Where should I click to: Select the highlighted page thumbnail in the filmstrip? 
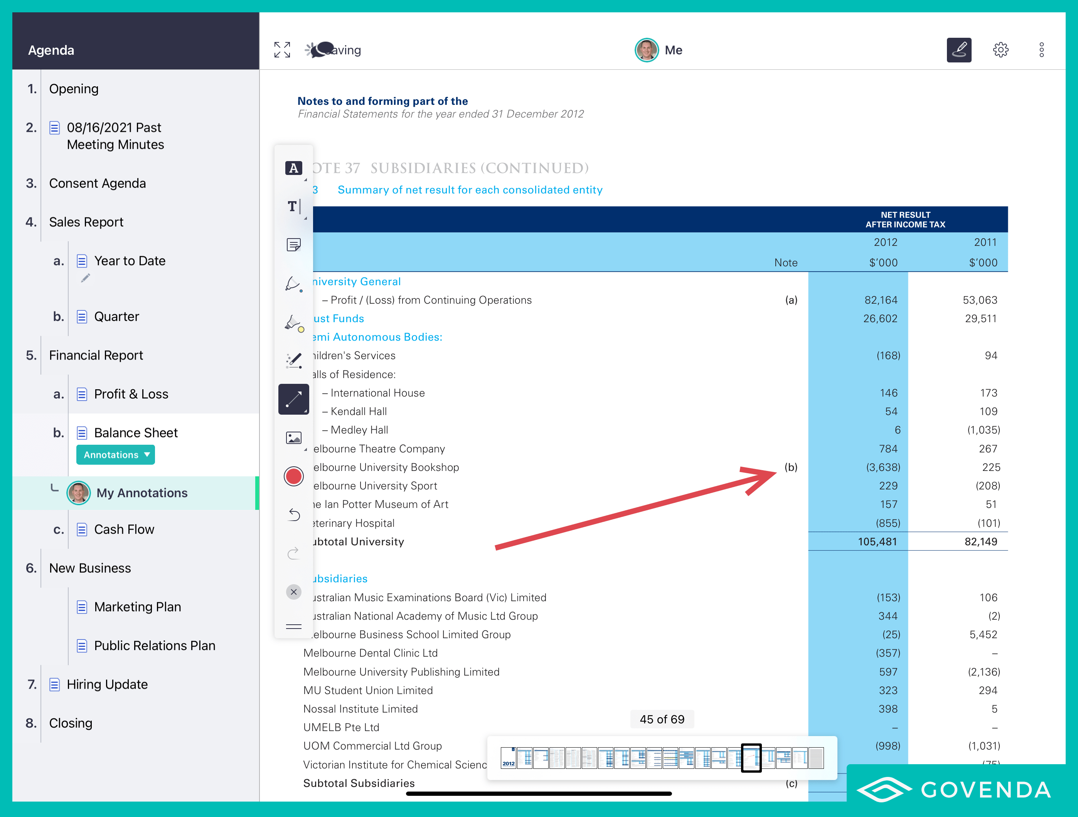(751, 758)
